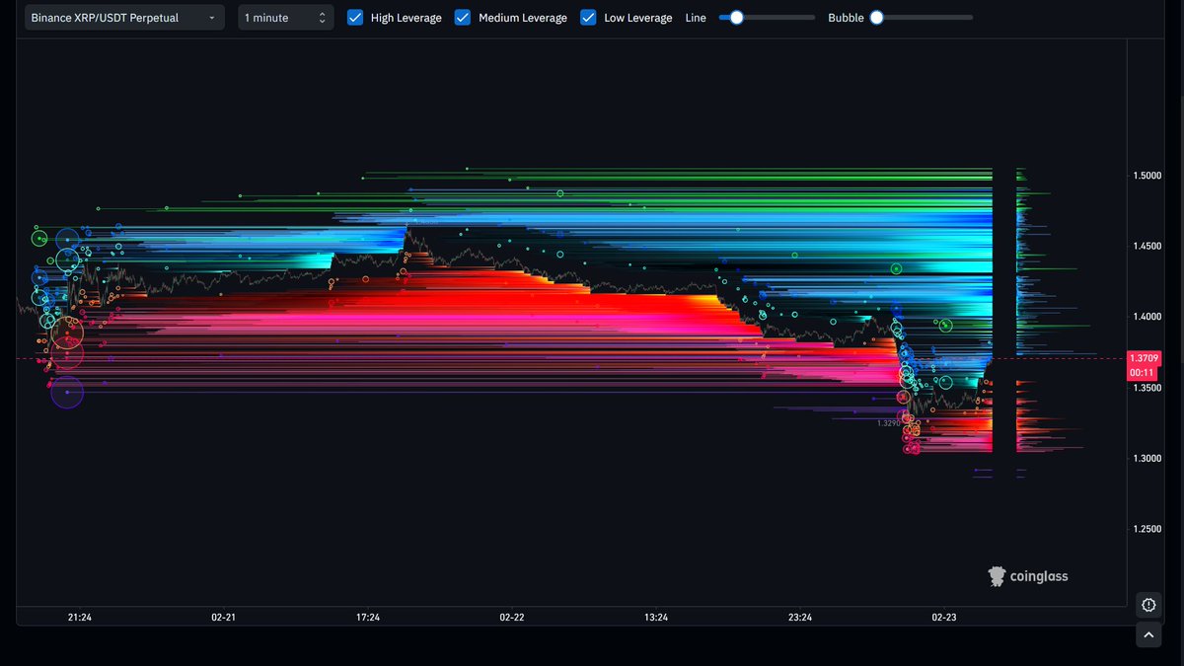Click the 1.4500 price axis label
This screenshot has height=666, width=1184.
pos(1147,246)
